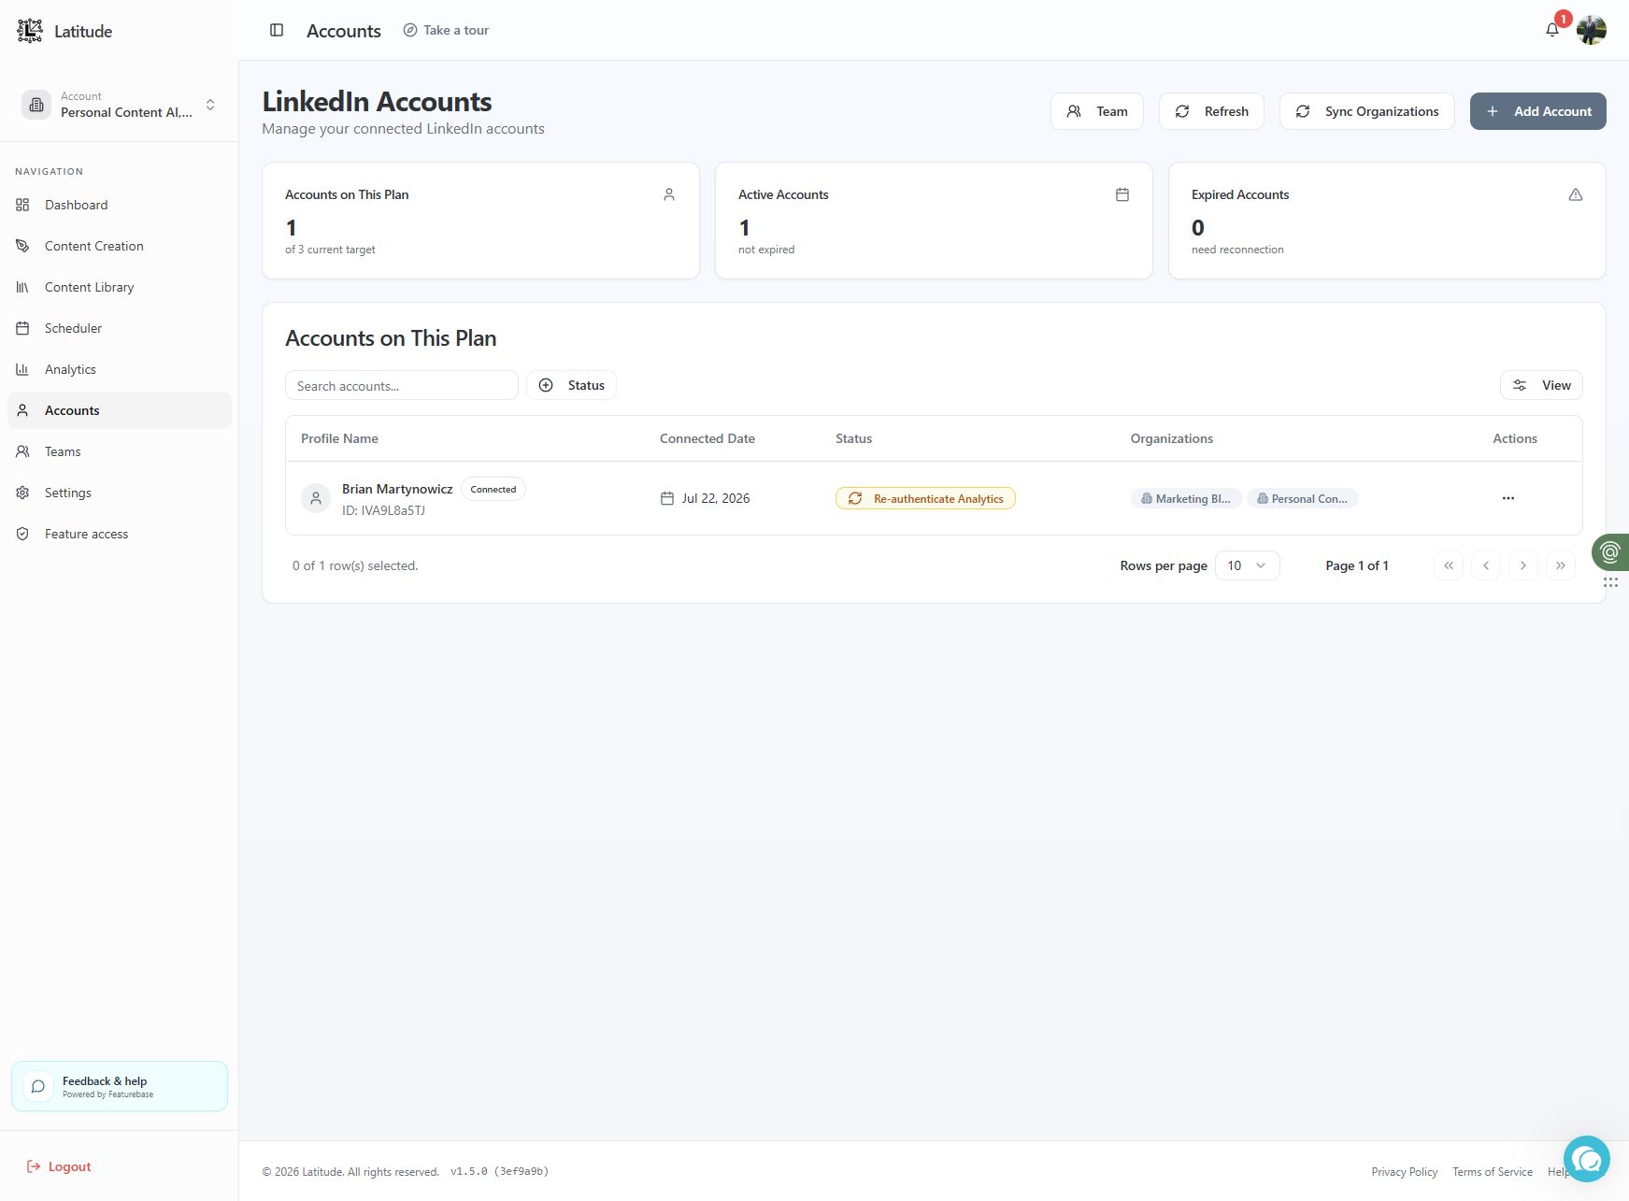Open the Terms of Service link
Screen dimensions: 1629x1201
pyautogui.click(x=1493, y=1172)
